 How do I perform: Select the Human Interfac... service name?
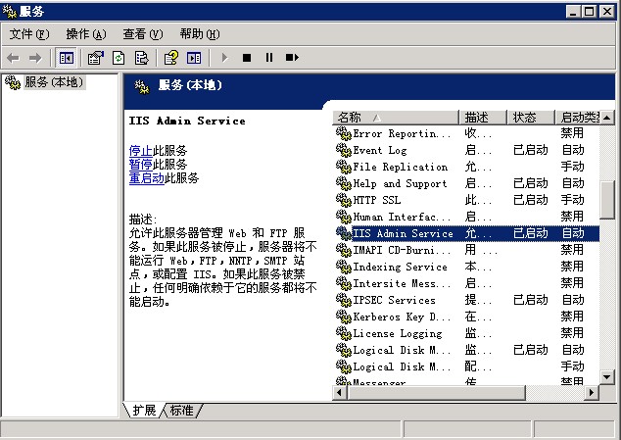pos(402,217)
